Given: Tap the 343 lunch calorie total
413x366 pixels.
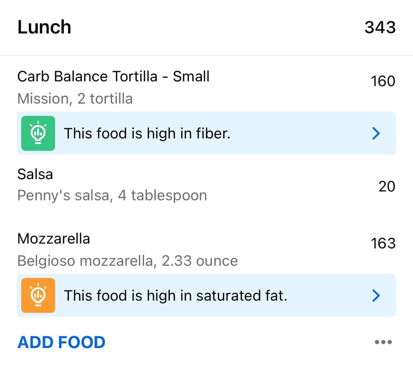Looking at the screenshot, I should 380,27.
